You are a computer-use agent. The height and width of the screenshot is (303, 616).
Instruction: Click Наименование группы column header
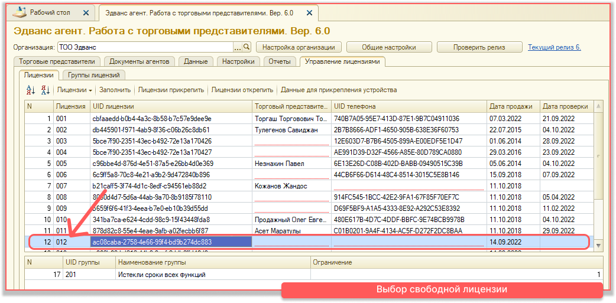click(x=213, y=262)
